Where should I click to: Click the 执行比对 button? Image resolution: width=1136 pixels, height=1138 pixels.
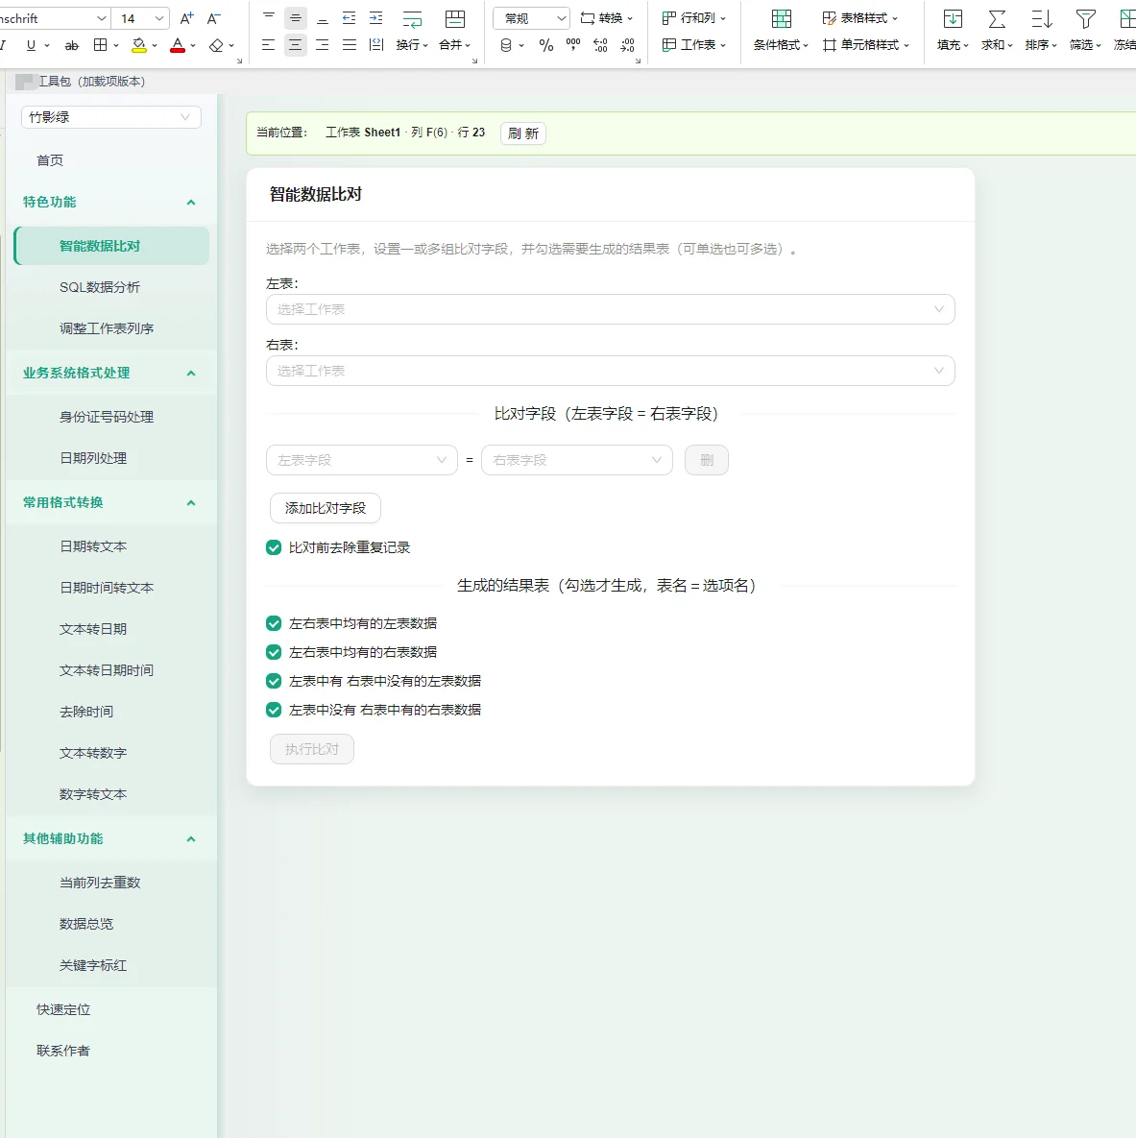[312, 749]
